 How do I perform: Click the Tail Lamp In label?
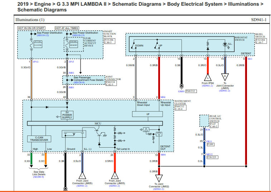(123, 149)
